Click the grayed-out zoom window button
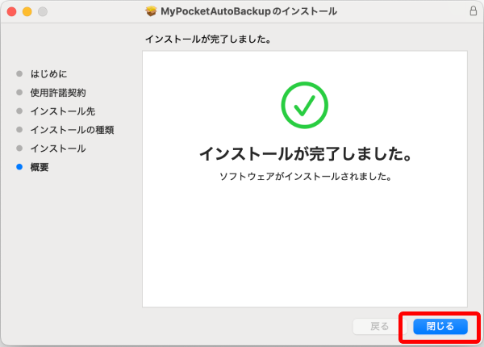Image resolution: width=484 pixels, height=347 pixels. pyautogui.click(x=43, y=11)
